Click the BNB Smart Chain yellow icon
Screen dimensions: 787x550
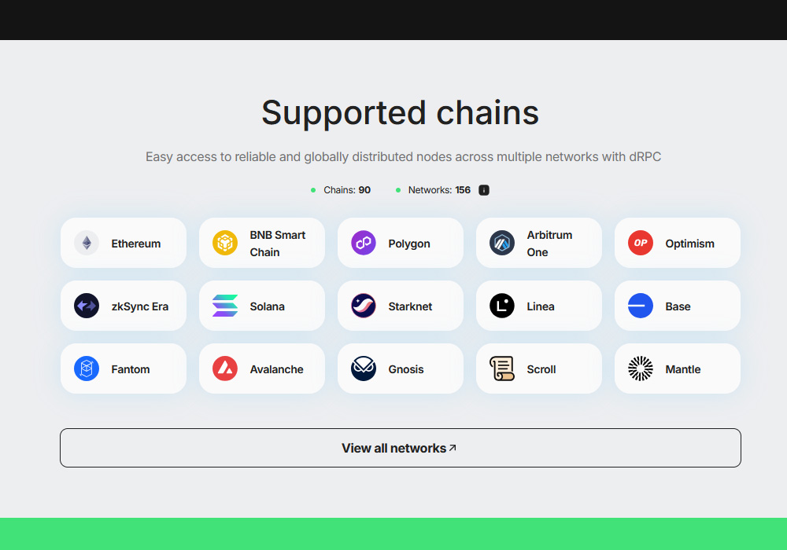point(225,243)
